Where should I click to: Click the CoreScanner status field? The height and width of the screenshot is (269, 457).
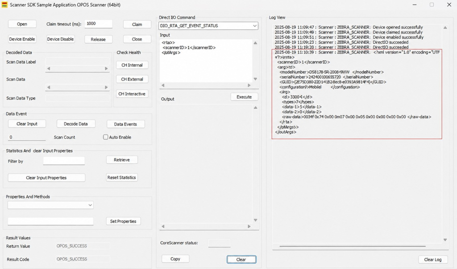tap(219, 243)
